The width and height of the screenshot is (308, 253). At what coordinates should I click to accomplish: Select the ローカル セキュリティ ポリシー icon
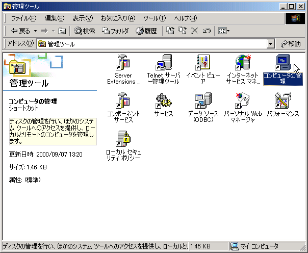click(123, 139)
